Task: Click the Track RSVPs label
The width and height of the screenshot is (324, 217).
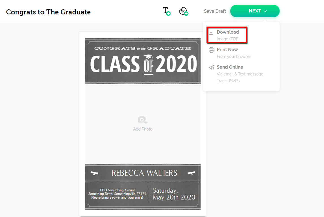Action: [228, 81]
